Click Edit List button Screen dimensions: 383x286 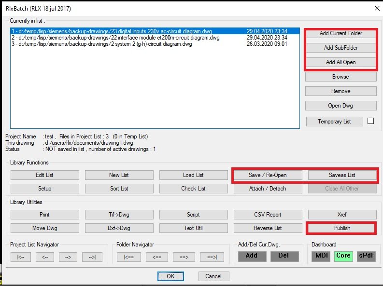point(45,175)
